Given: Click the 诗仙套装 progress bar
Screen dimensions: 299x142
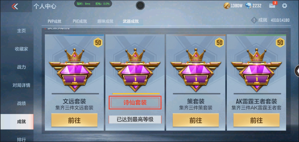Looking at the screenshot, I should pos(136,94).
